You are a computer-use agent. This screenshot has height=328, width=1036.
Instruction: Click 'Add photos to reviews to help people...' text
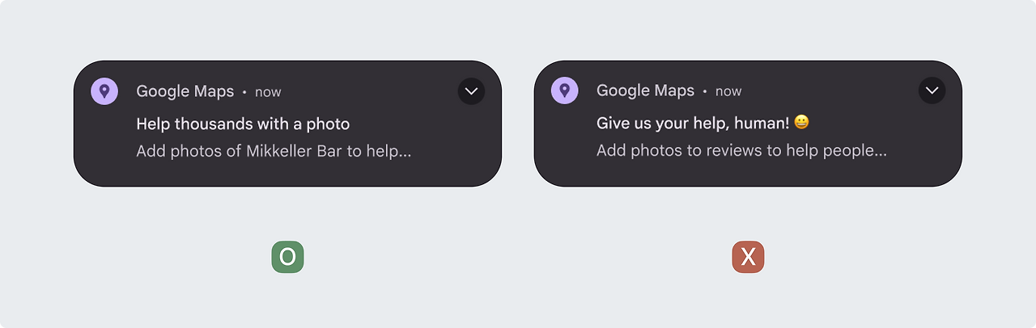(741, 151)
